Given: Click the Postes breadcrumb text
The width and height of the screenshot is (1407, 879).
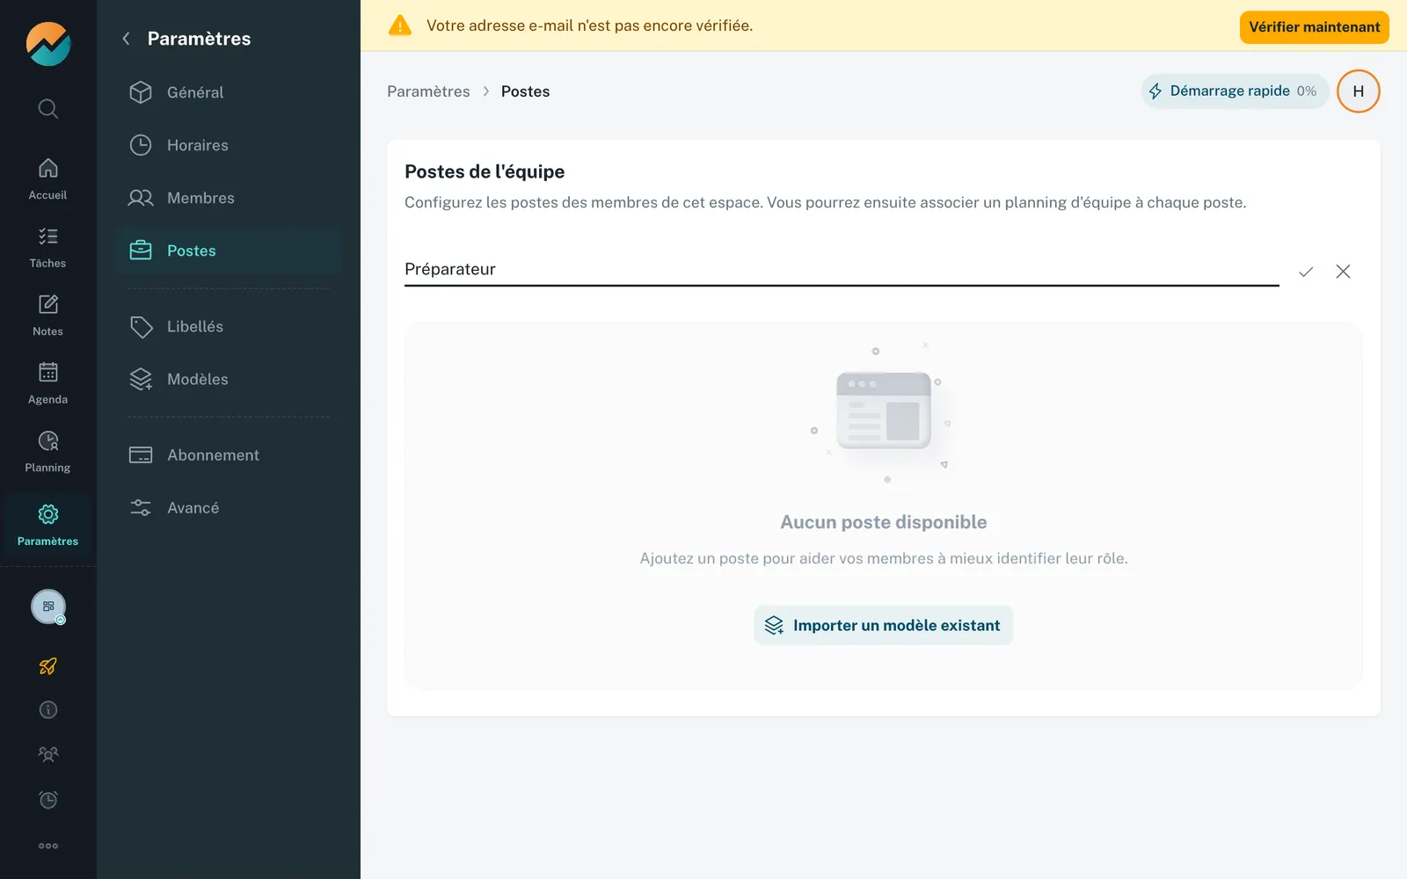Looking at the screenshot, I should pyautogui.click(x=525, y=91).
